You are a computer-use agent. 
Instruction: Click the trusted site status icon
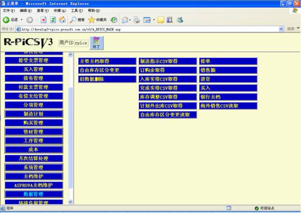click(257, 208)
